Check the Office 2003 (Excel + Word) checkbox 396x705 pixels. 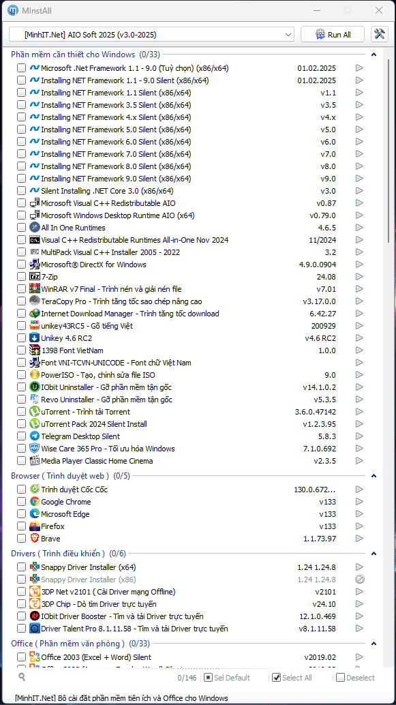coord(21,657)
